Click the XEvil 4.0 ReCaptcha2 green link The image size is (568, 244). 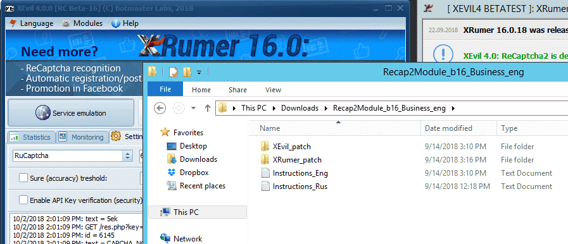point(515,56)
